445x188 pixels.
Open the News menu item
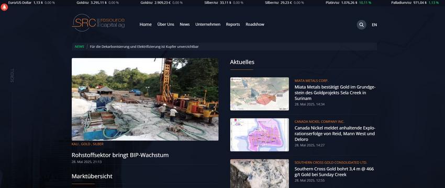point(184,25)
